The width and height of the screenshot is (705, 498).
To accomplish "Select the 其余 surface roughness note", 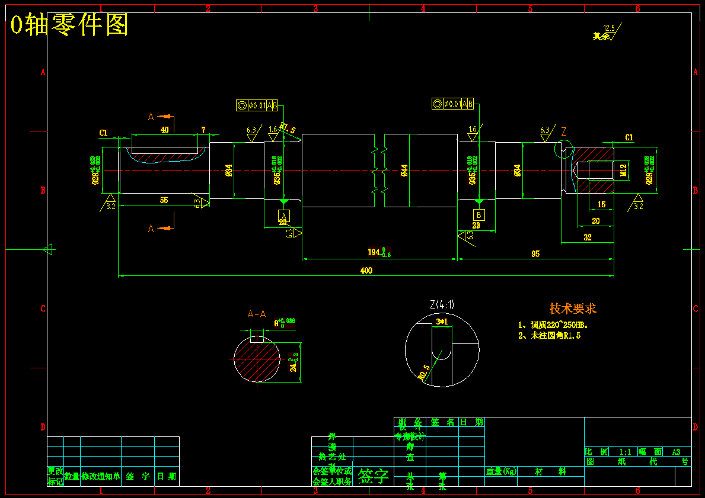I will (x=601, y=36).
